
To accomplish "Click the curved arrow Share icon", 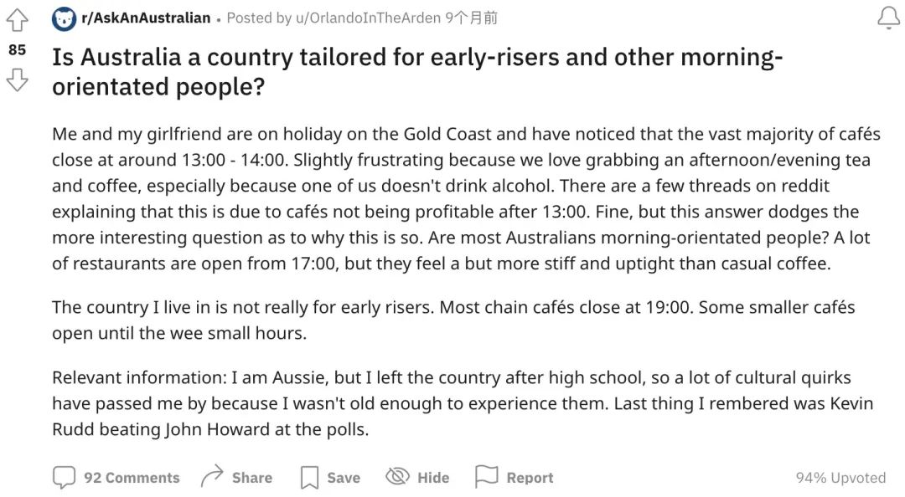I will 212,476.
